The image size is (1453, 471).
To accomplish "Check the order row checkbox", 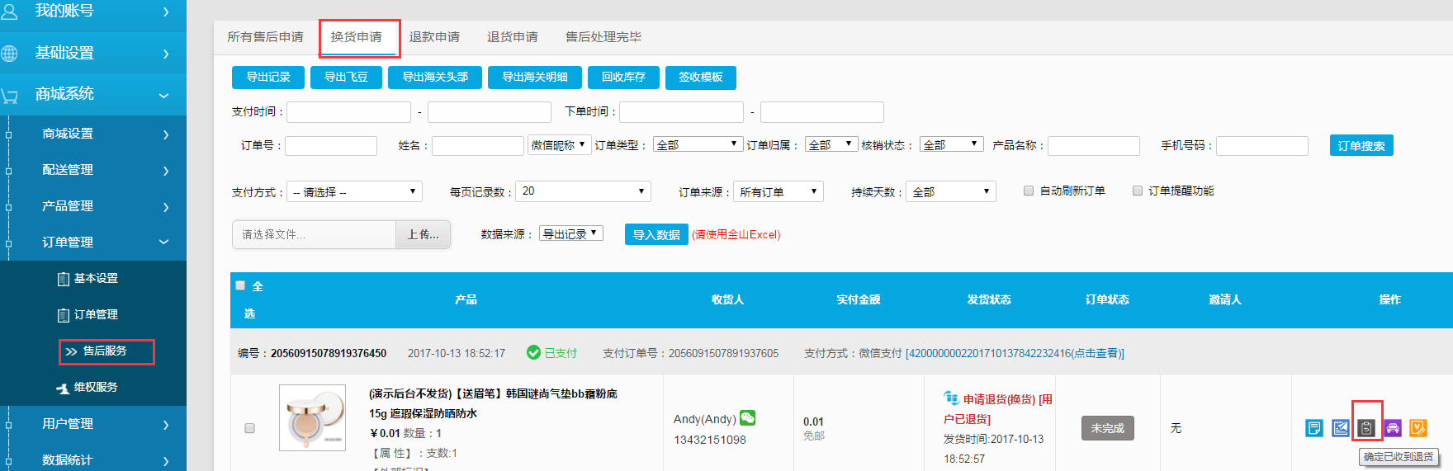I will (249, 428).
